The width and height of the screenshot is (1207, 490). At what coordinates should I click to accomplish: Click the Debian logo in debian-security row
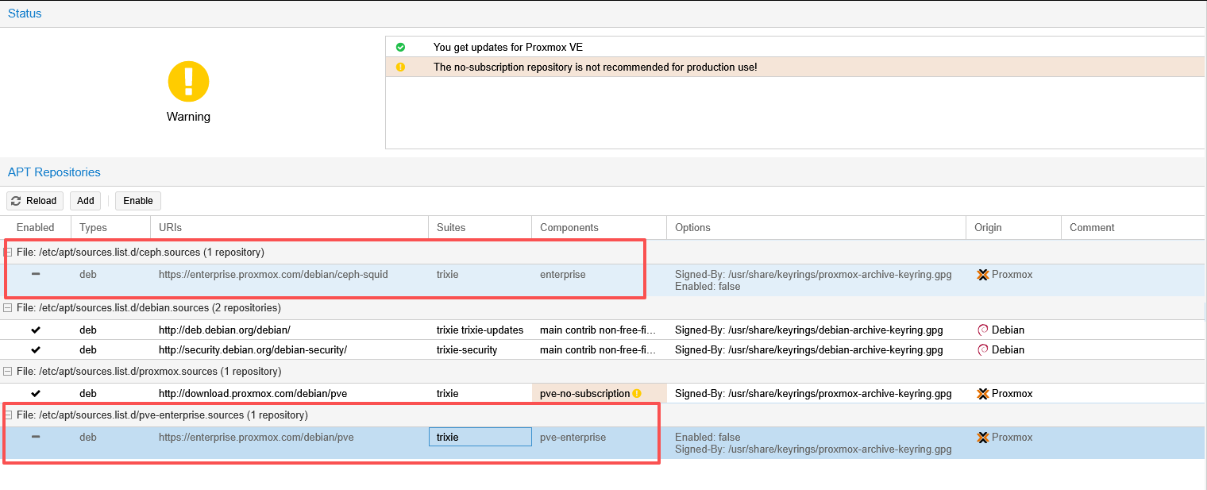coord(982,349)
